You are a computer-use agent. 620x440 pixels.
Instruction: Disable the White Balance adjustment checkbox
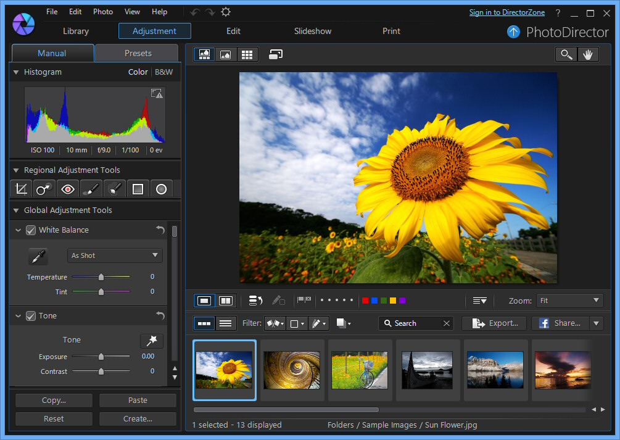[x=31, y=230]
